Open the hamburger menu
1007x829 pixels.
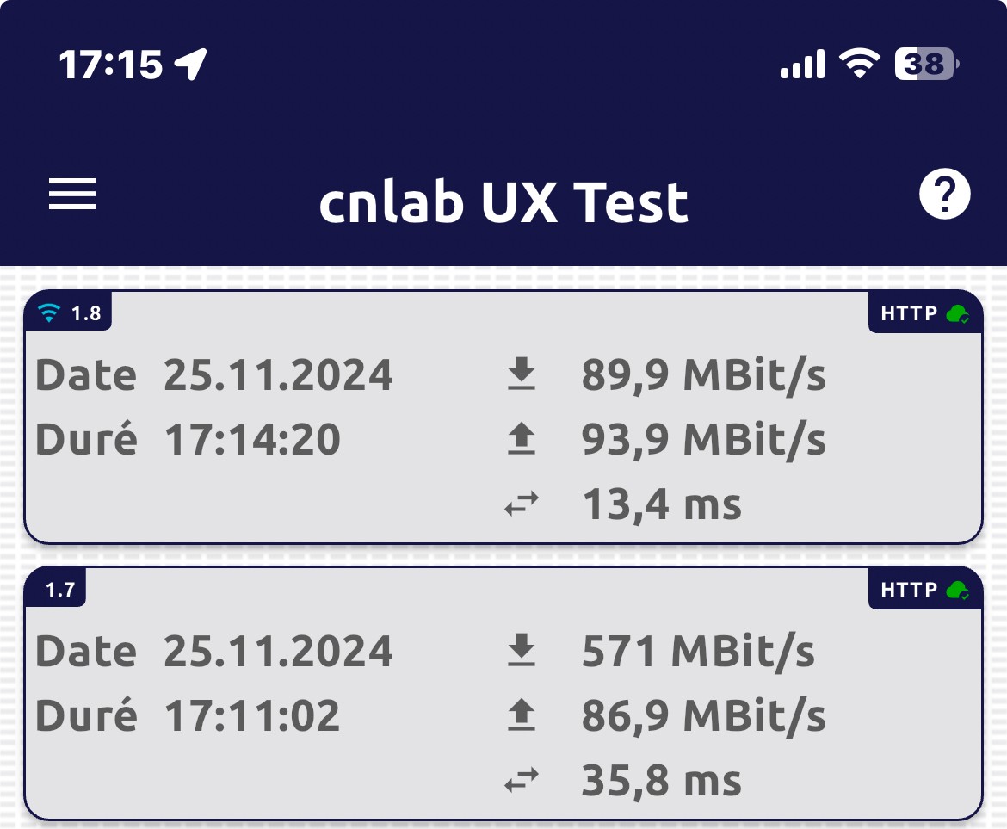[72, 194]
